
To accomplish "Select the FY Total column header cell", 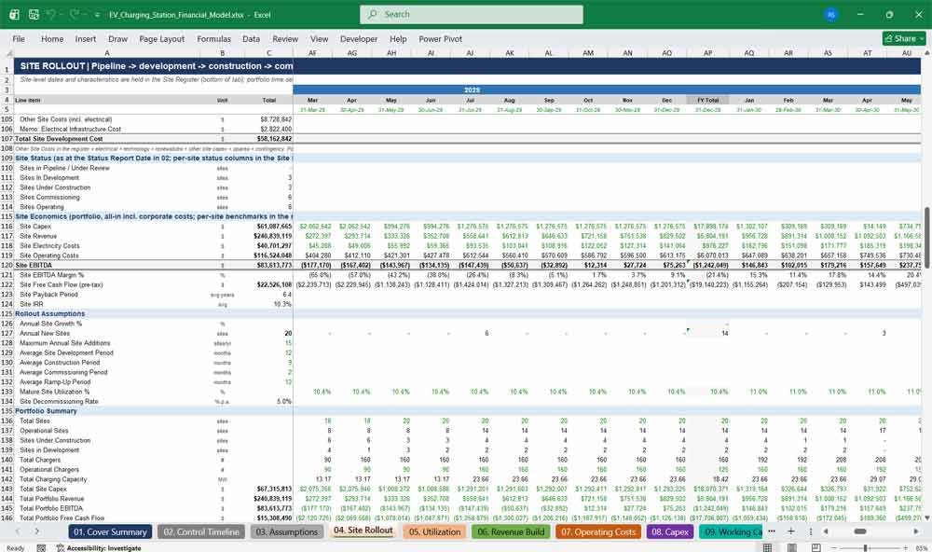I will 708,100.
